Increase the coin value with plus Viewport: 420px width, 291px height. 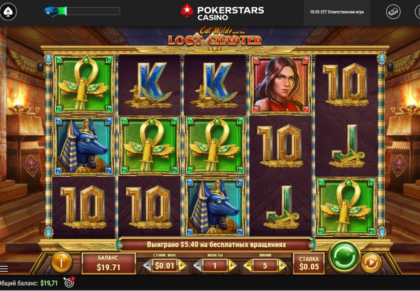[182, 266]
